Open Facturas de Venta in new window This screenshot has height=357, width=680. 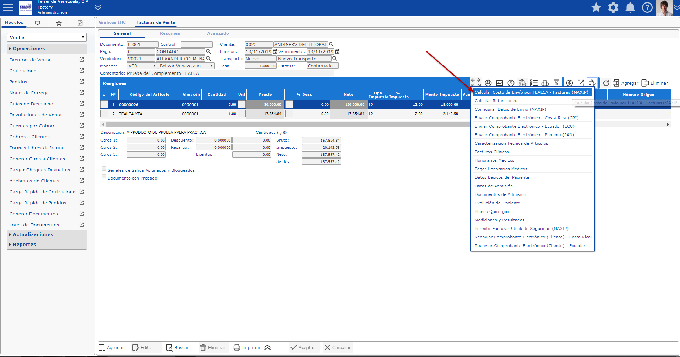pyautogui.click(x=82, y=60)
